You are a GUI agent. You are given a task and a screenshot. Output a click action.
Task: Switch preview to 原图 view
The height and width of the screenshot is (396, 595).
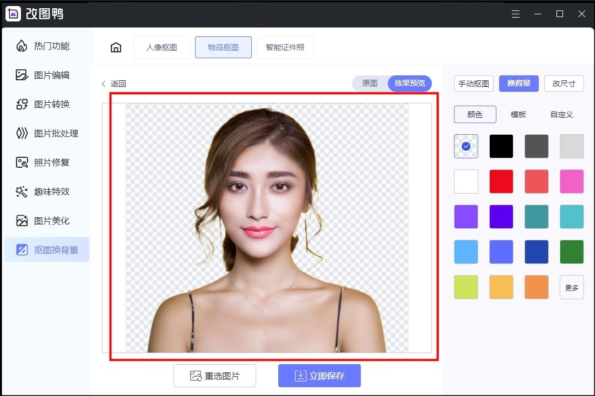369,84
